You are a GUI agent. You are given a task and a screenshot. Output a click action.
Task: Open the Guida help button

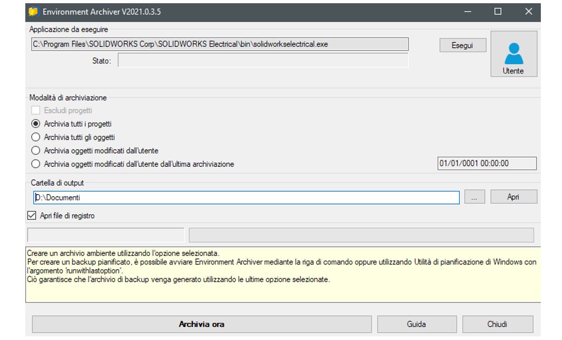point(417,324)
